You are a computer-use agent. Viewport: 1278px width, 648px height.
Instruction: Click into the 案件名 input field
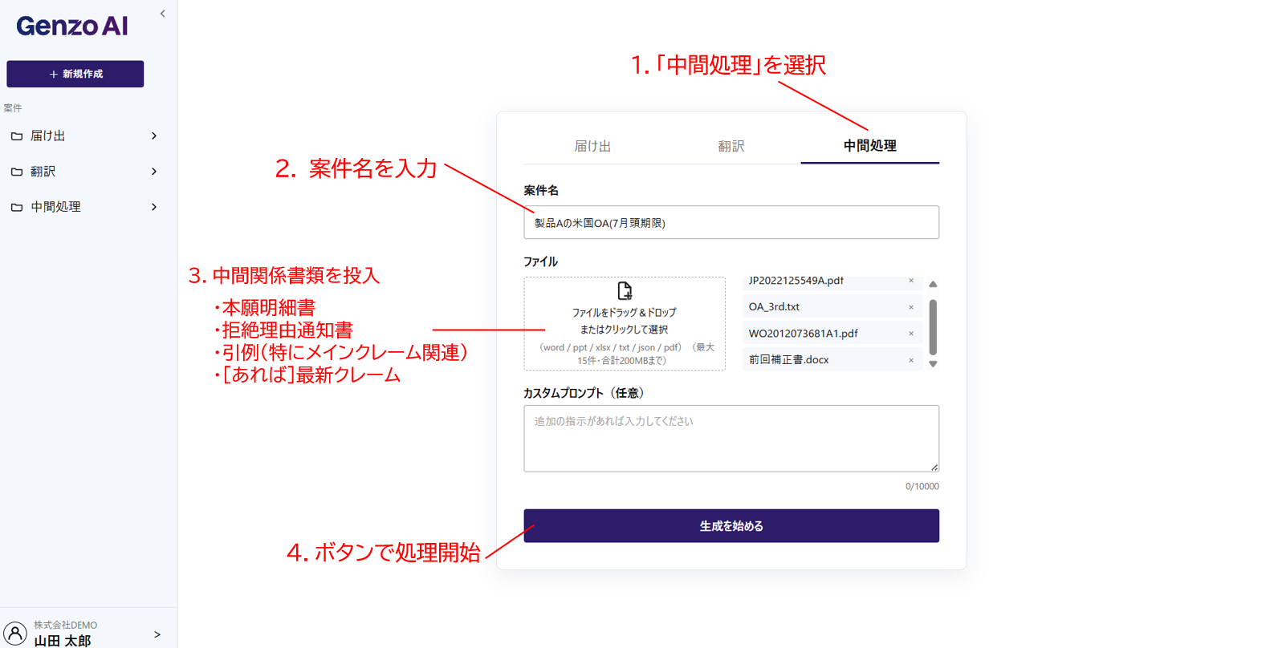(x=731, y=222)
